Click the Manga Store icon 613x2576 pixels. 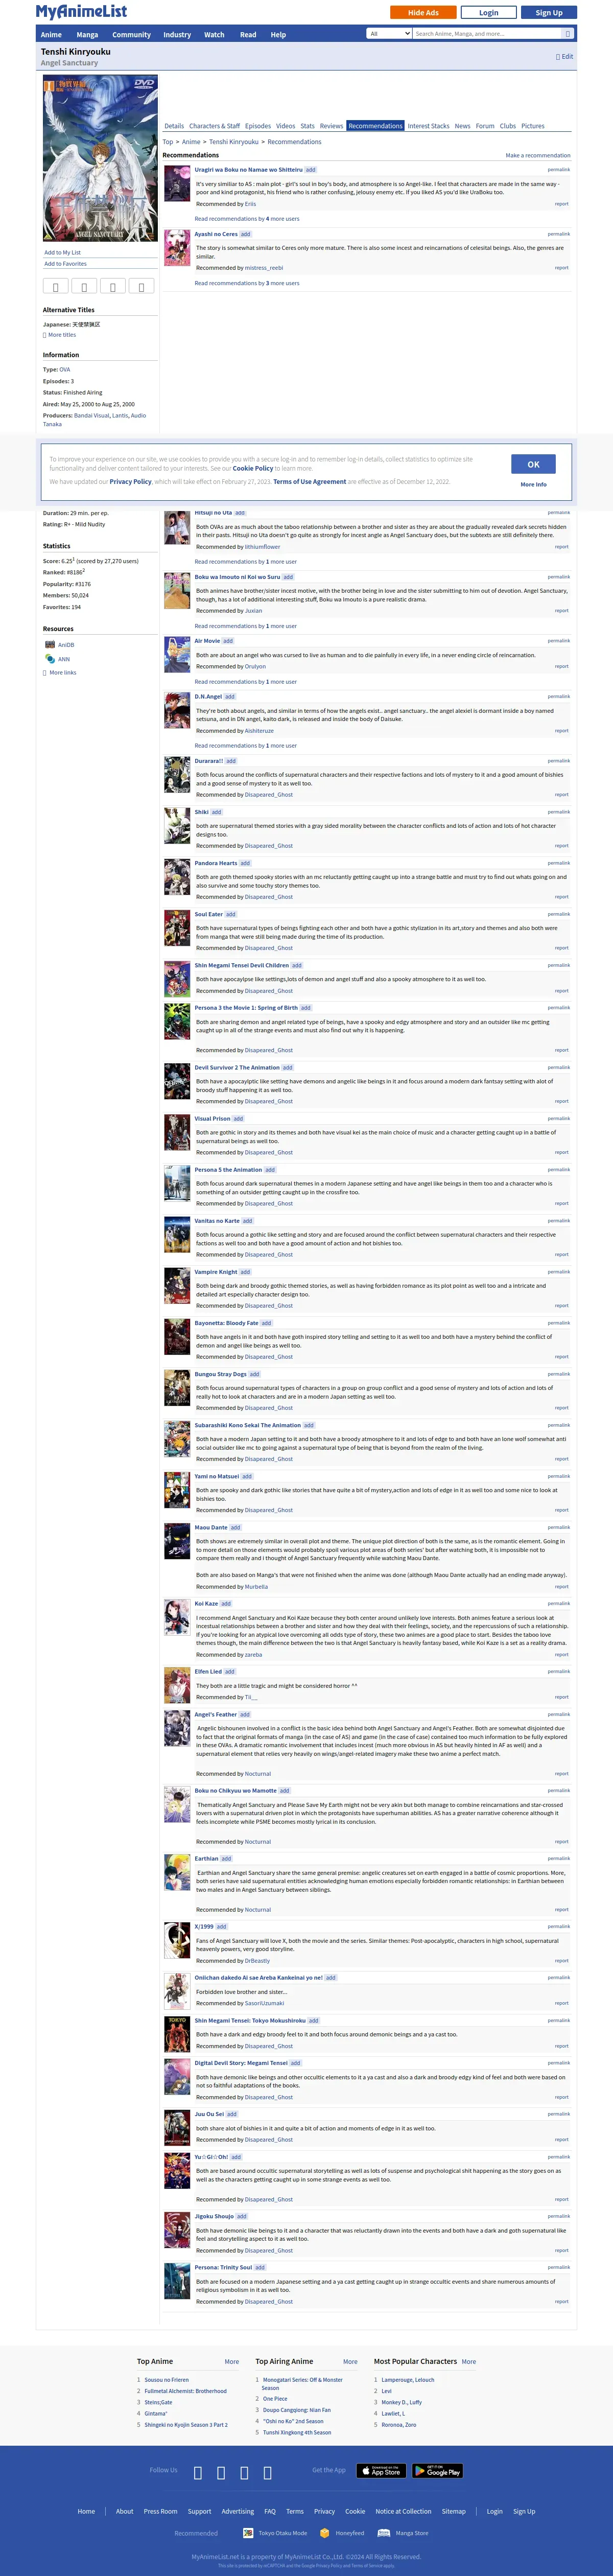[x=385, y=2532]
